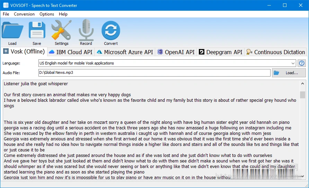Open the Continuous Dictation tab
This screenshot has height=188, width=309.
tap(276, 52)
